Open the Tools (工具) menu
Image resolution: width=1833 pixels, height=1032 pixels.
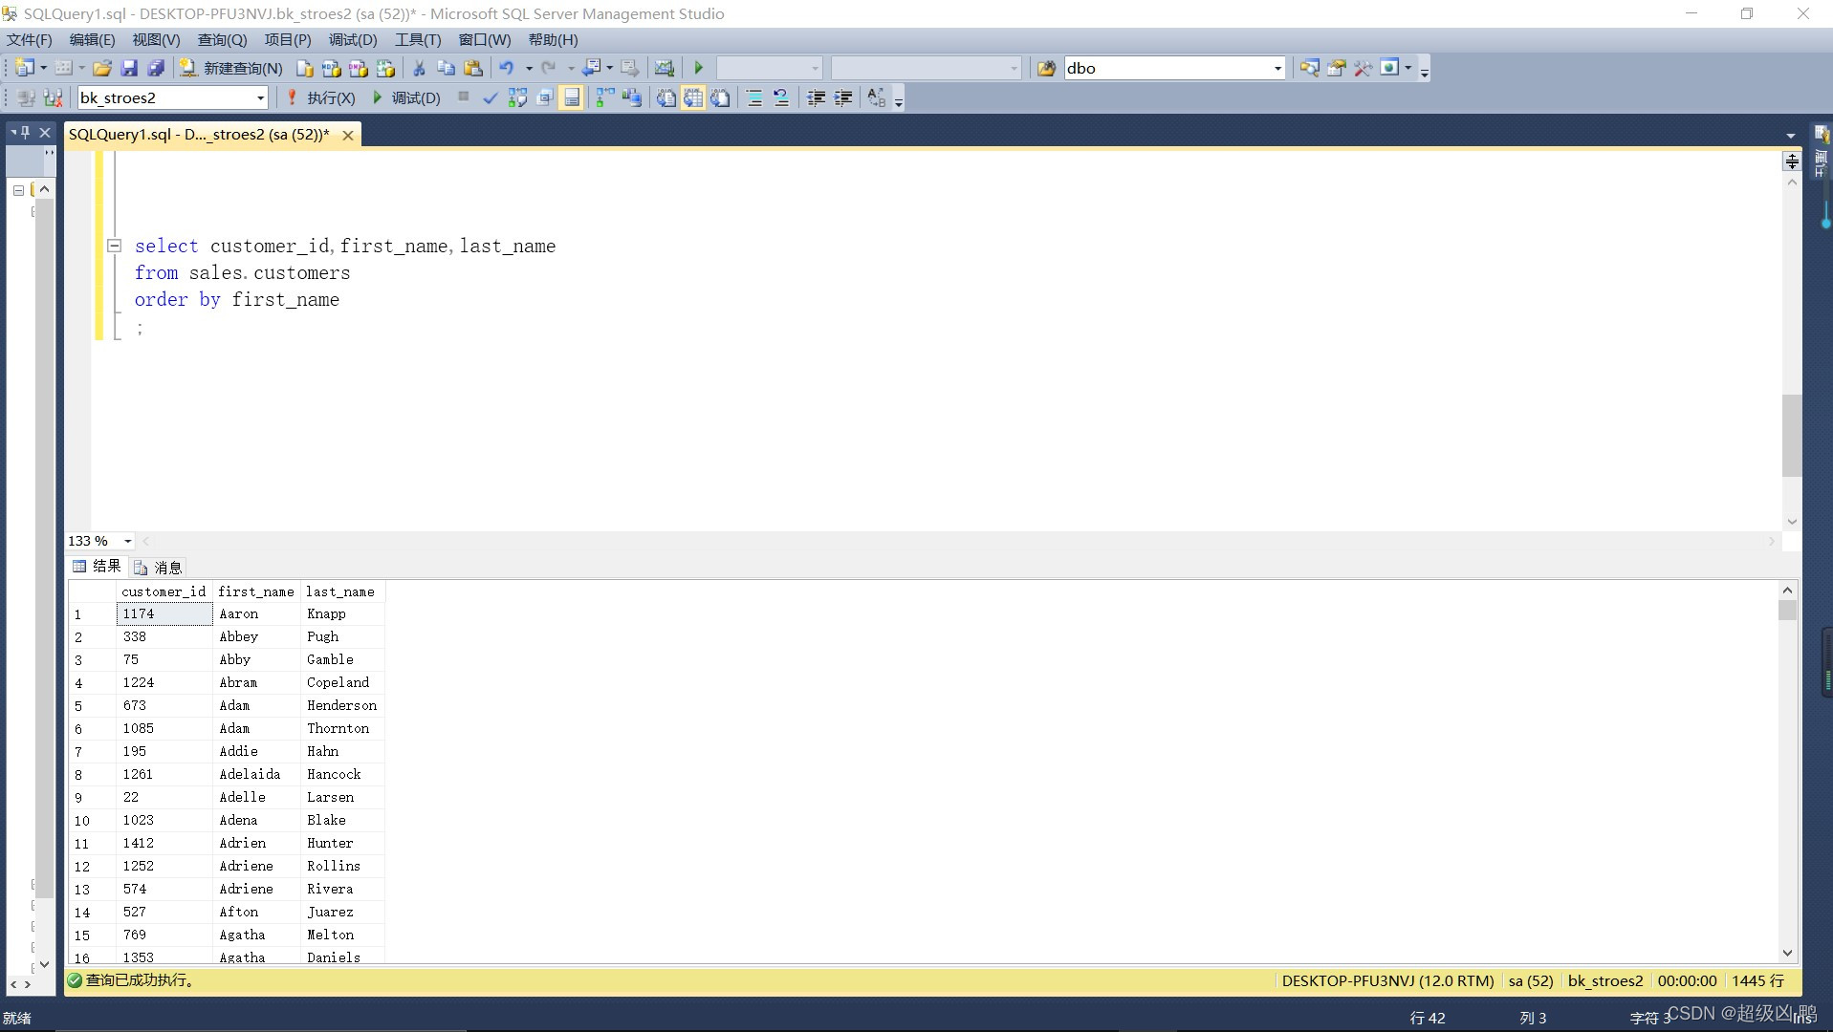[418, 40]
